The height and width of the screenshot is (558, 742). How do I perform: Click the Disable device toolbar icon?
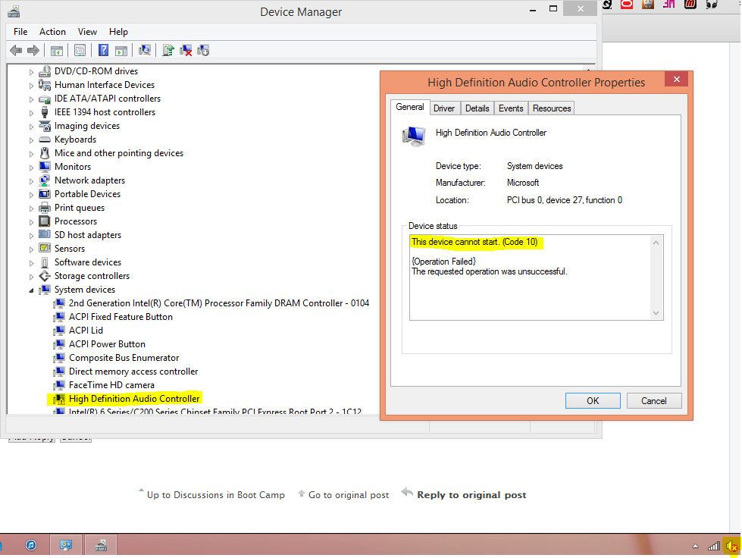pyautogui.click(x=203, y=50)
